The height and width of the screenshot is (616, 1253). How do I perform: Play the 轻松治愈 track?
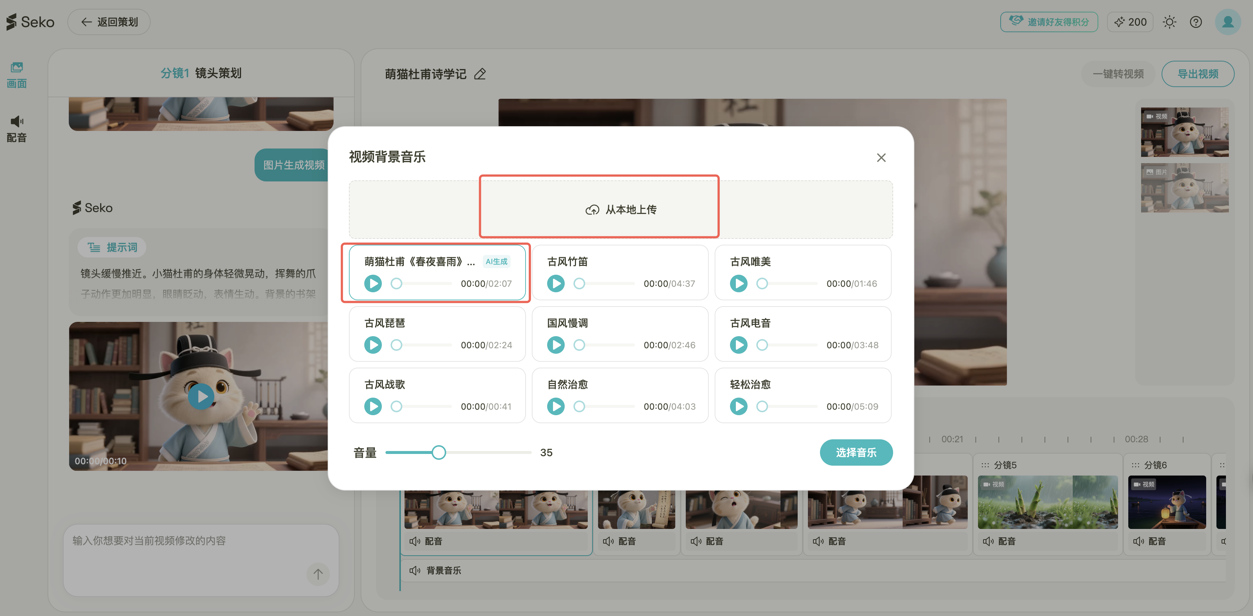(x=738, y=406)
